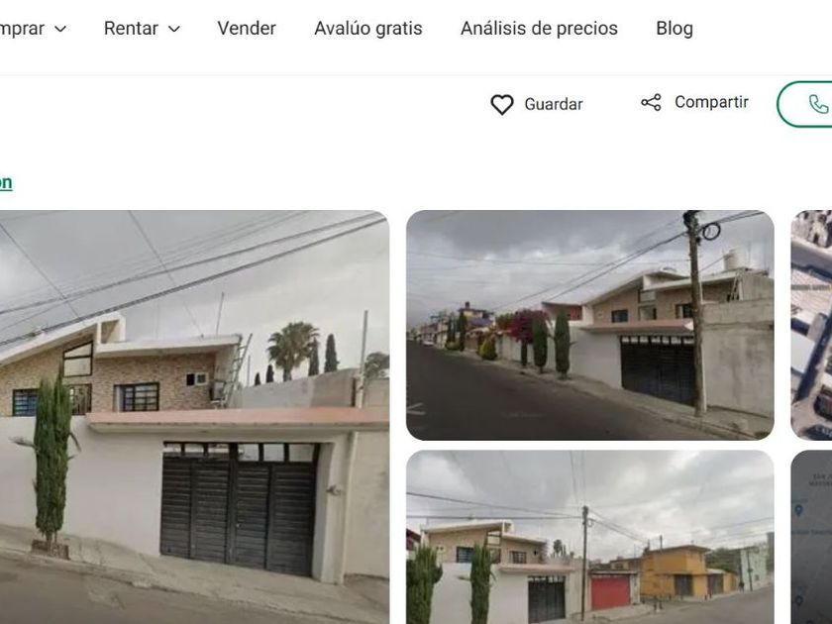Expand the Comprar dropdown chevron
This screenshot has height=624, width=832.
pyautogui.click(x=61, y=29)
